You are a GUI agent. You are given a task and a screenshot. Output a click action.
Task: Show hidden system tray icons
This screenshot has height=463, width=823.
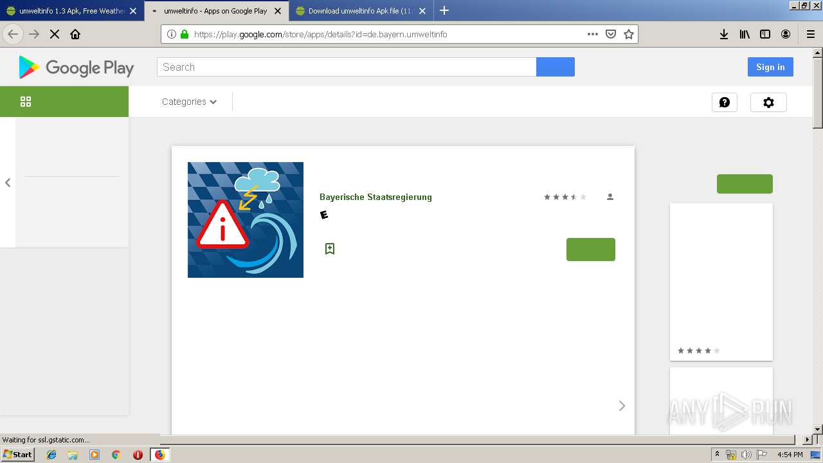point(717,454)
